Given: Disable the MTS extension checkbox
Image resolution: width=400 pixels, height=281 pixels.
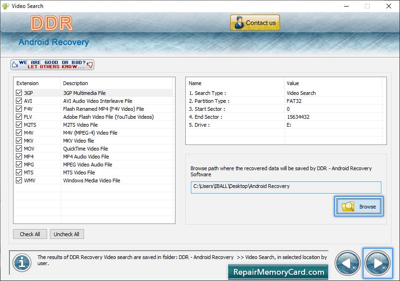Looking at the screenshot, I should tap(19, 172).
